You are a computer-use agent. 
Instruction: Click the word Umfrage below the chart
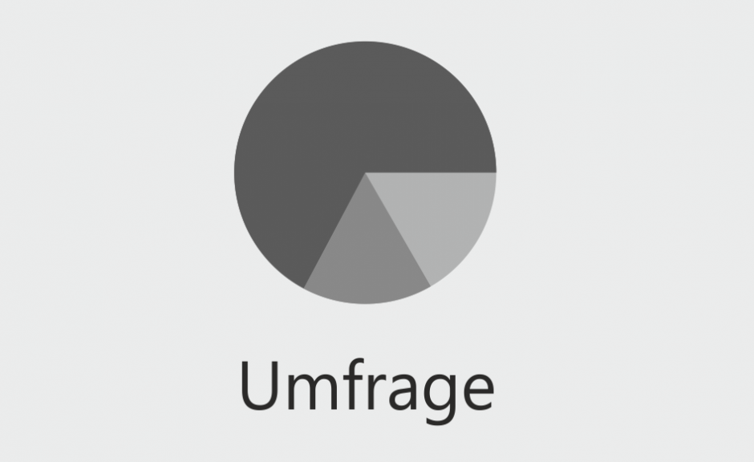tap(367, 391)
